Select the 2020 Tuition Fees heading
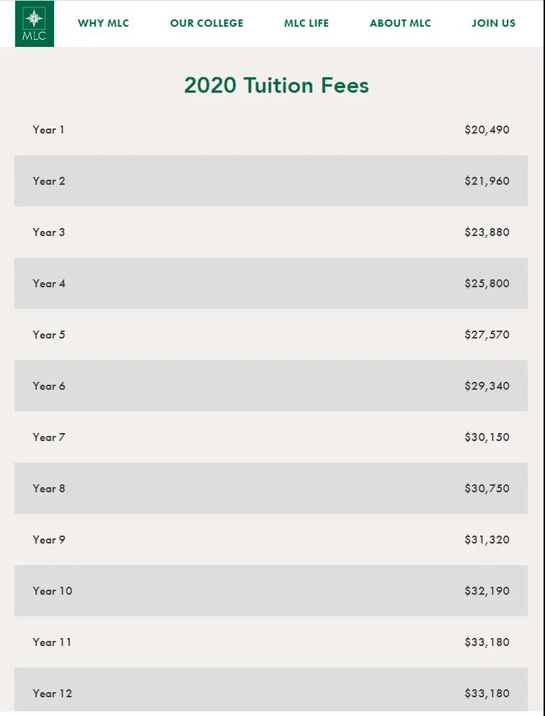The width and height of the screenshot is (545, 716). 276,85
